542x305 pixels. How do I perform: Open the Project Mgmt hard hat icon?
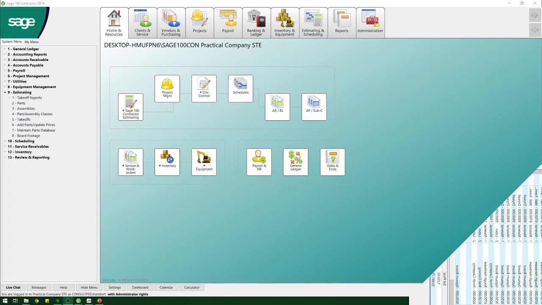tap(167, 89)
